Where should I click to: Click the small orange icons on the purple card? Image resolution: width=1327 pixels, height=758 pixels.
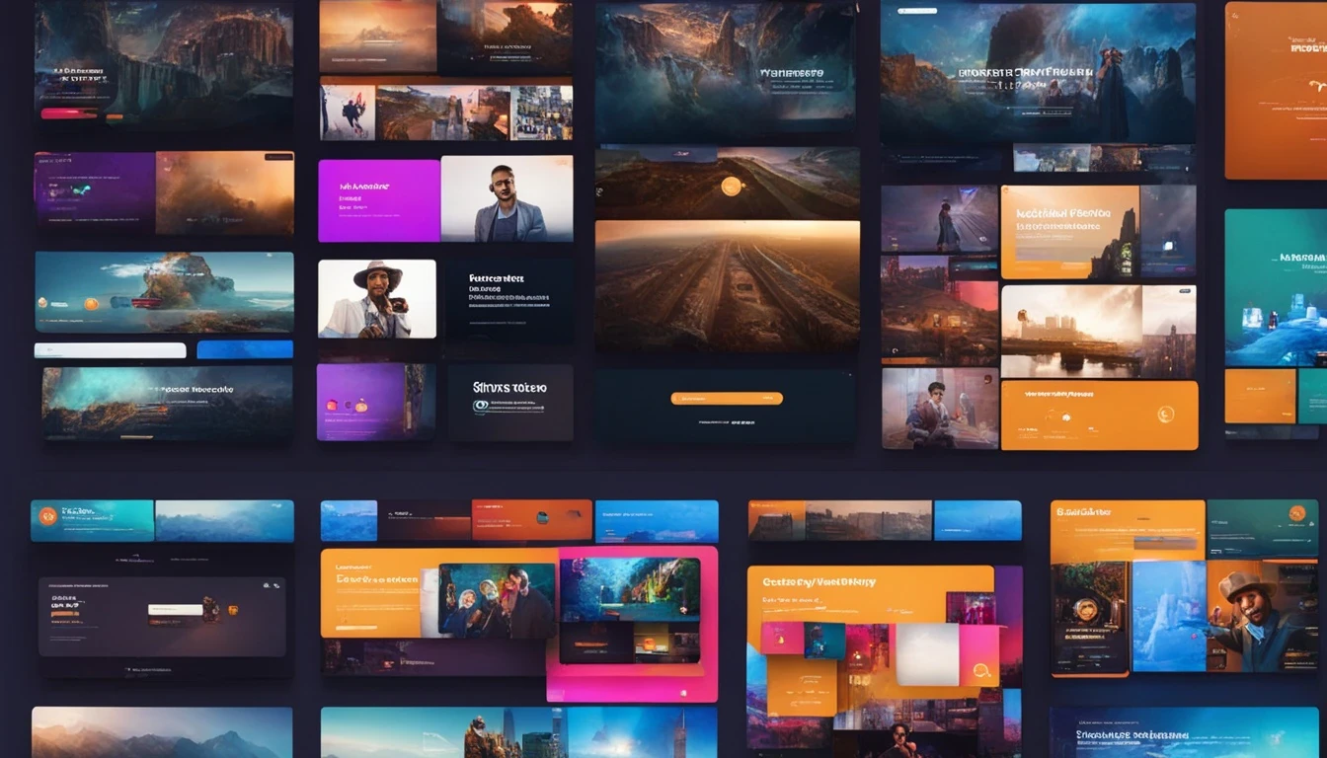pyautogui.click(x=347, y=405)
